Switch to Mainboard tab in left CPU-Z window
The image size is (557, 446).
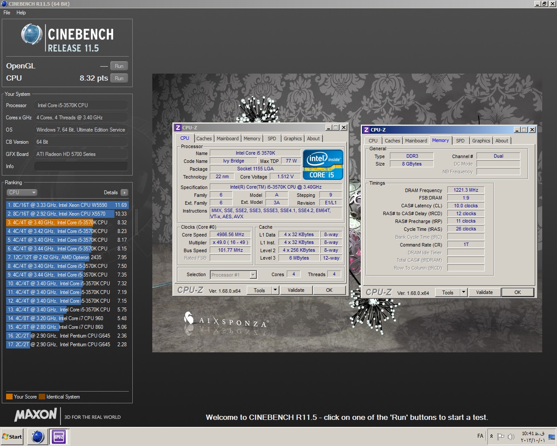pyautogui.click(x=228, y=139)
